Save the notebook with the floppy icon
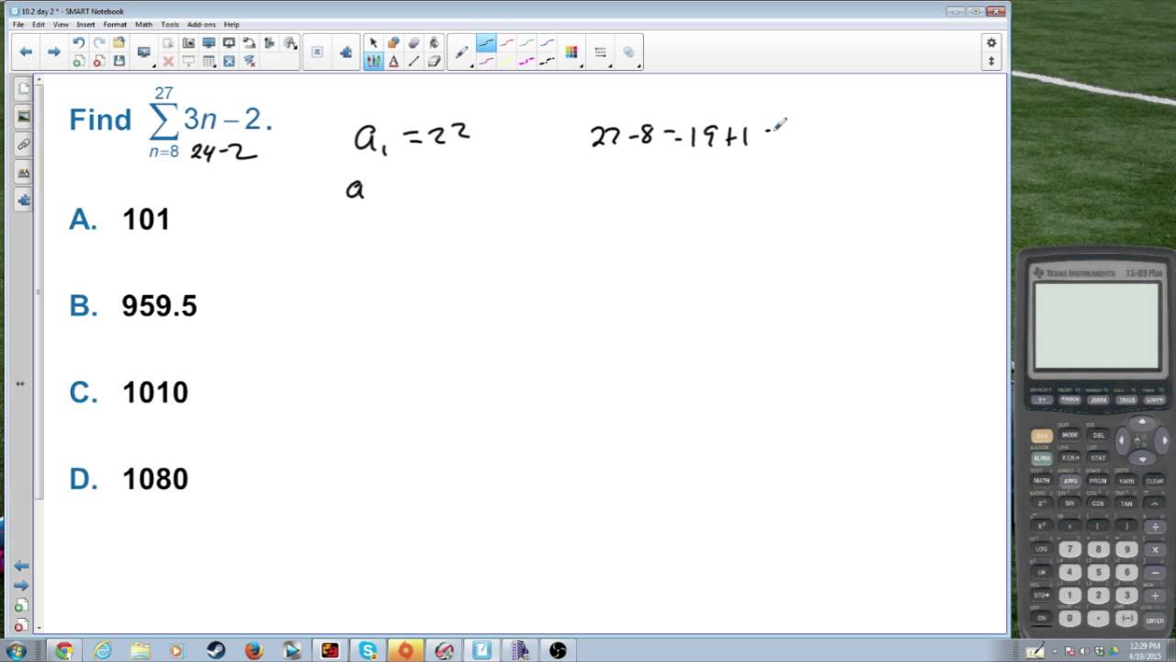 pyautogui.click(x=119, y=61)
